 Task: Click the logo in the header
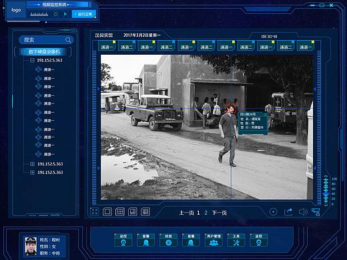[x=16, y=10]
